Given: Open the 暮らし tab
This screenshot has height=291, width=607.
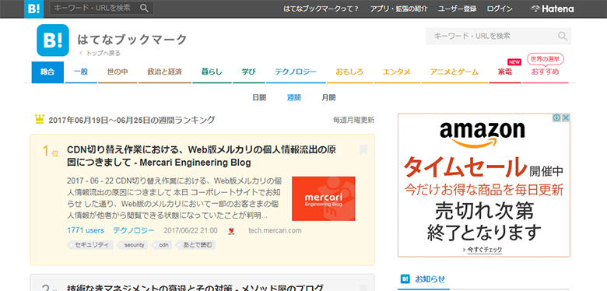Looking at the screenshot, I should coord(212,72).
